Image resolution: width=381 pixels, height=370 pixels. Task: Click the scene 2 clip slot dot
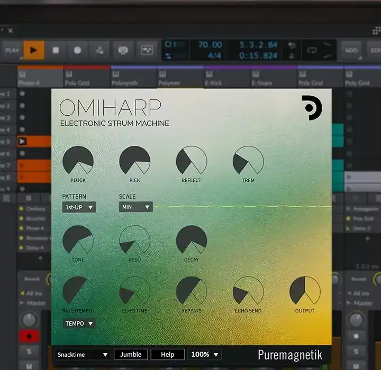(22, 106)
